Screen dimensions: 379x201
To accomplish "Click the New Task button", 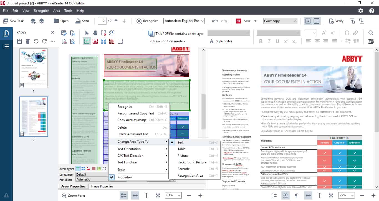I will 13,21.
